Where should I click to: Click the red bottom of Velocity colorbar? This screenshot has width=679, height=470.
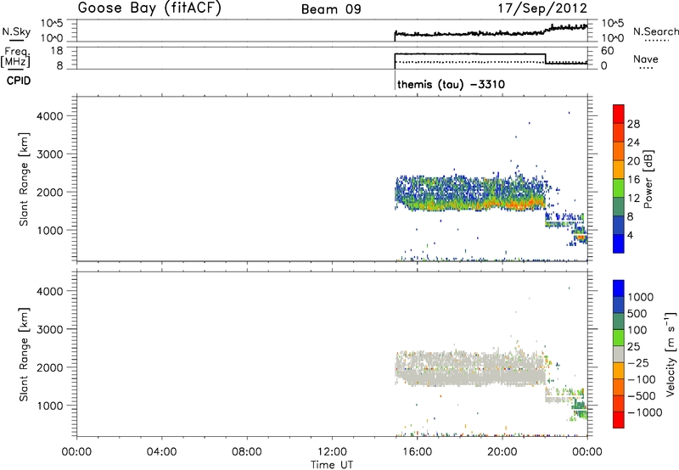click(x=619, y=420)
